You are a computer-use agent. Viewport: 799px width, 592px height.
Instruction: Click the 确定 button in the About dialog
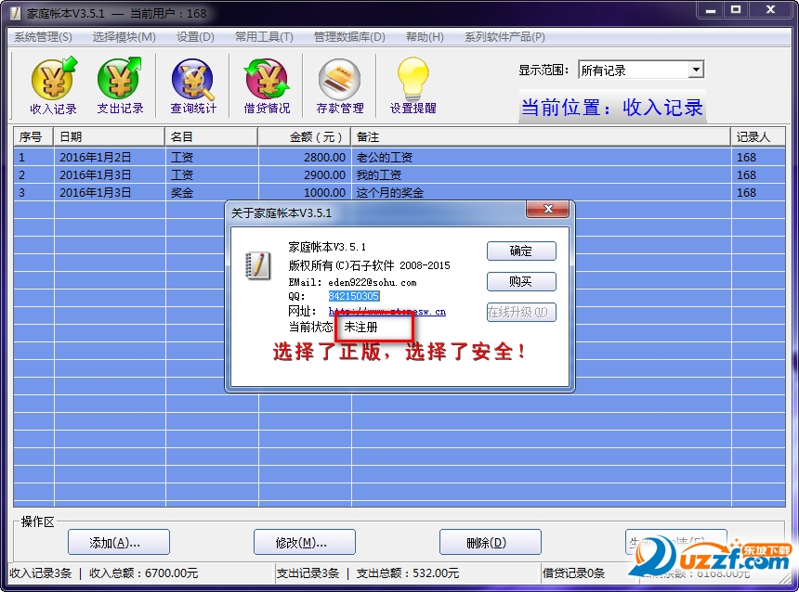(x=521, y=251)
